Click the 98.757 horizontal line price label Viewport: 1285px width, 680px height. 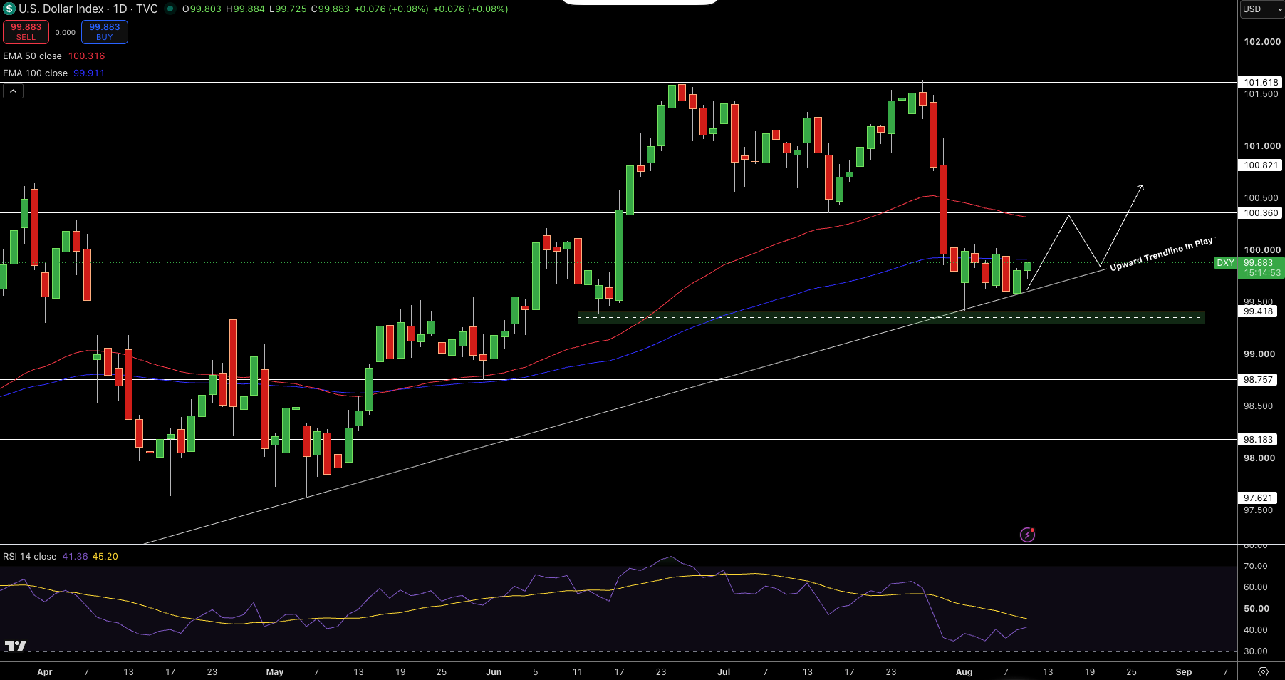tap(1259, 380)
